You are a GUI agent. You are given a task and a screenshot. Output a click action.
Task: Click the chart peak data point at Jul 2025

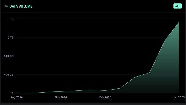[179, 22]
